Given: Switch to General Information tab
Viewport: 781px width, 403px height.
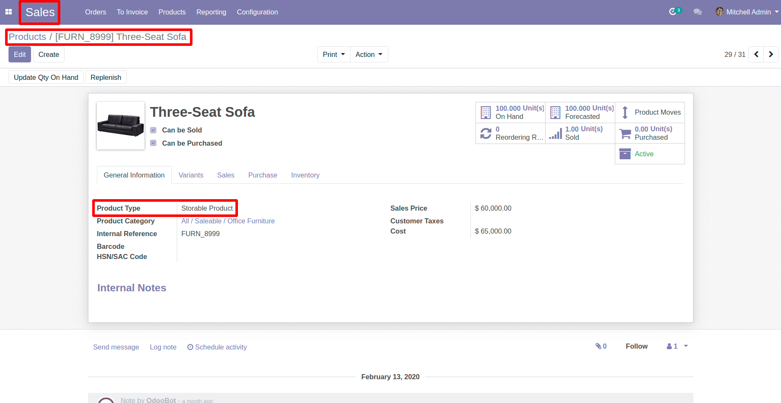Looking at the screenshot, I should click(134, 175).
